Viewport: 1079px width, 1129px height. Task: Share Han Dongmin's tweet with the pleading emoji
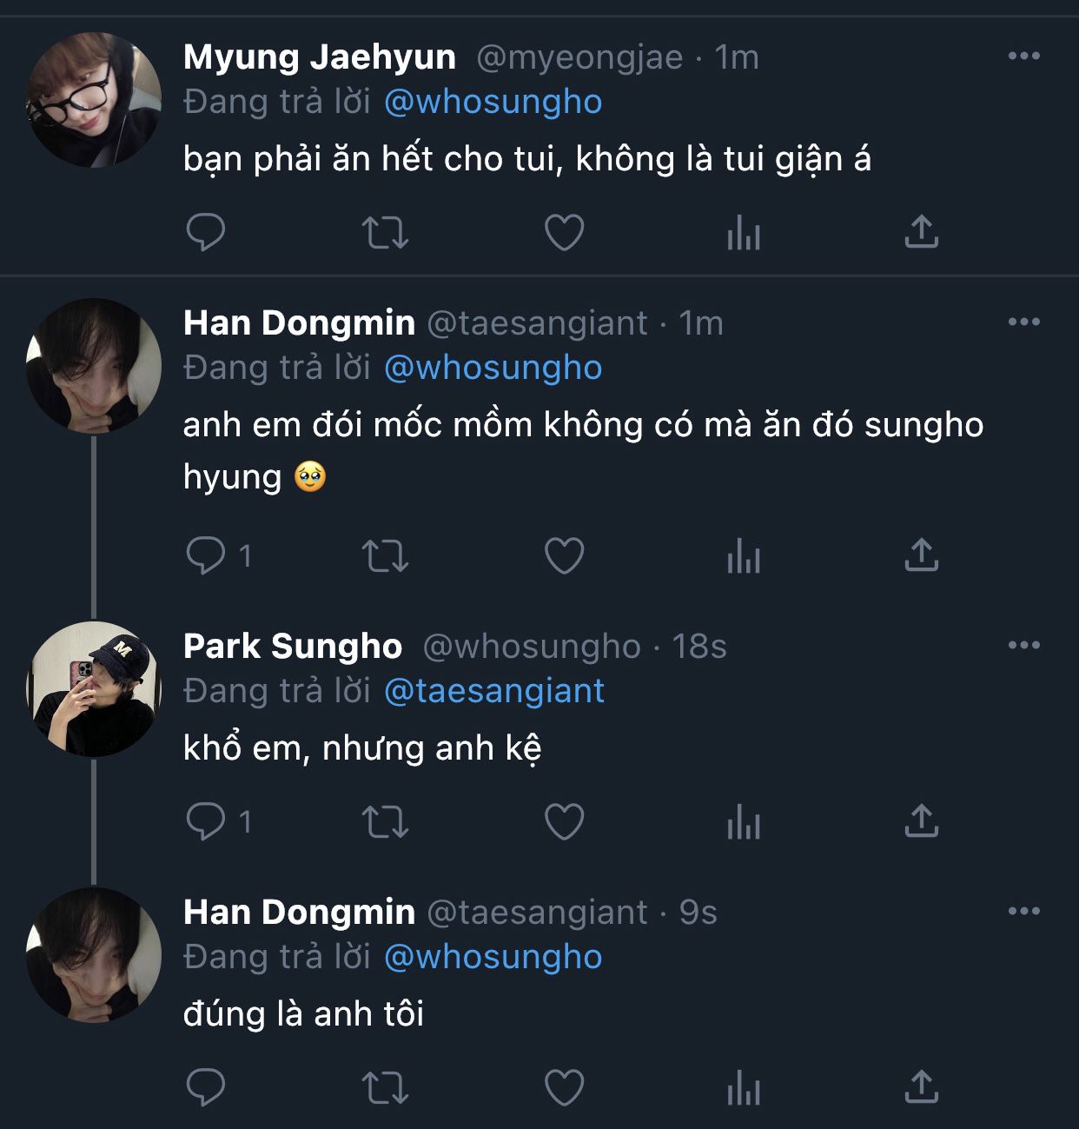pos(922,555)
